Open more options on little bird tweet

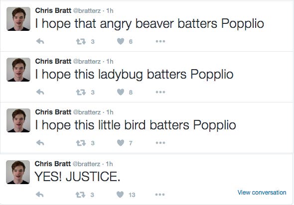coord(160,143)
